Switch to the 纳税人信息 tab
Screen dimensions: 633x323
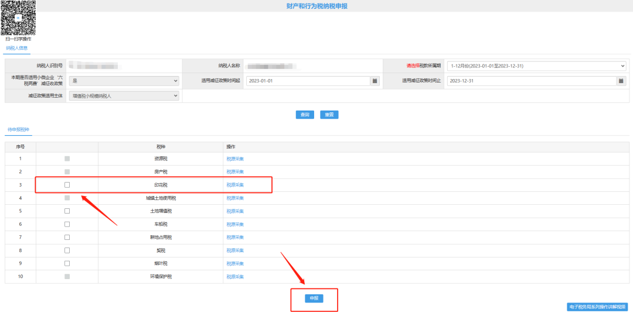coord(17,48)
